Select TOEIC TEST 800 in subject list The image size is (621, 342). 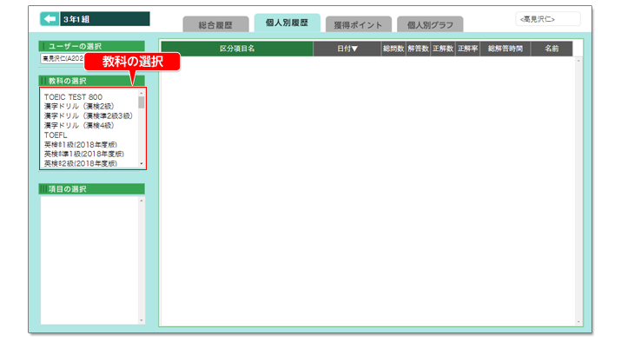click(73, 97)
